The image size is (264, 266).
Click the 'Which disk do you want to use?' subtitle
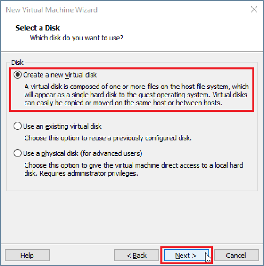pos(76,38)
